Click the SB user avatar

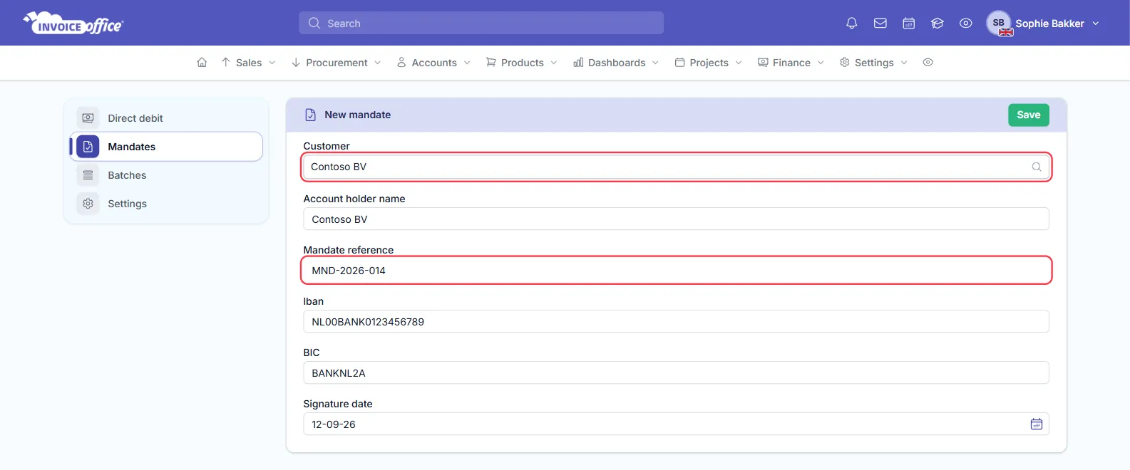(999, 23)
